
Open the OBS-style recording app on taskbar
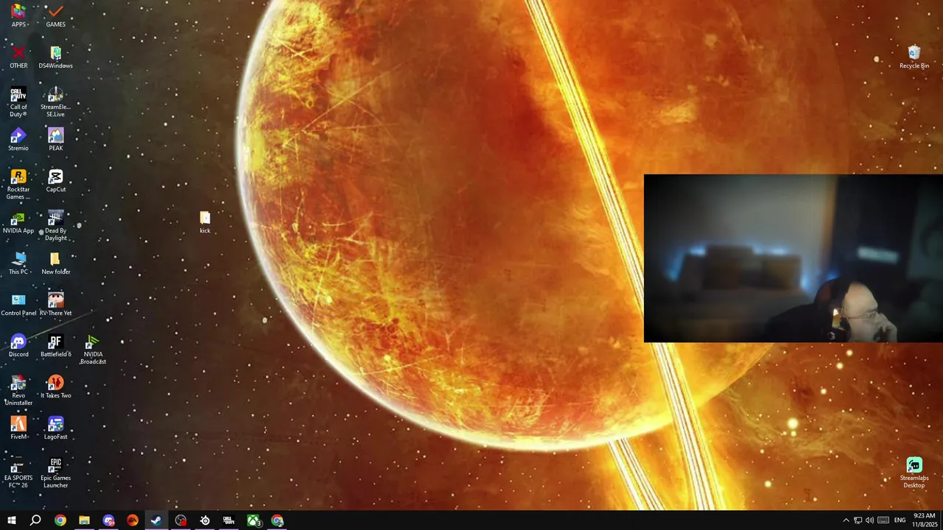pos(180,520)
